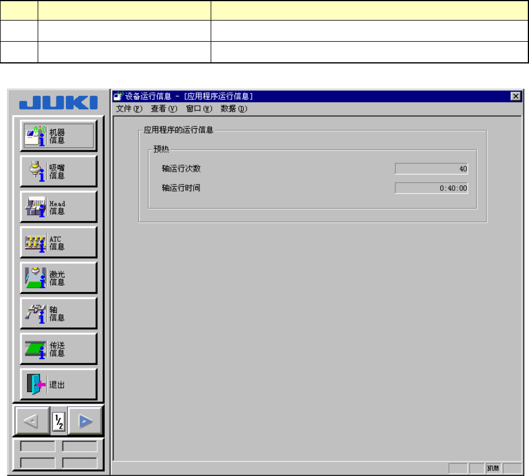Open the 查看(V) menu
The width and height of the screenshot is (529, 476).
click(164, 109)
